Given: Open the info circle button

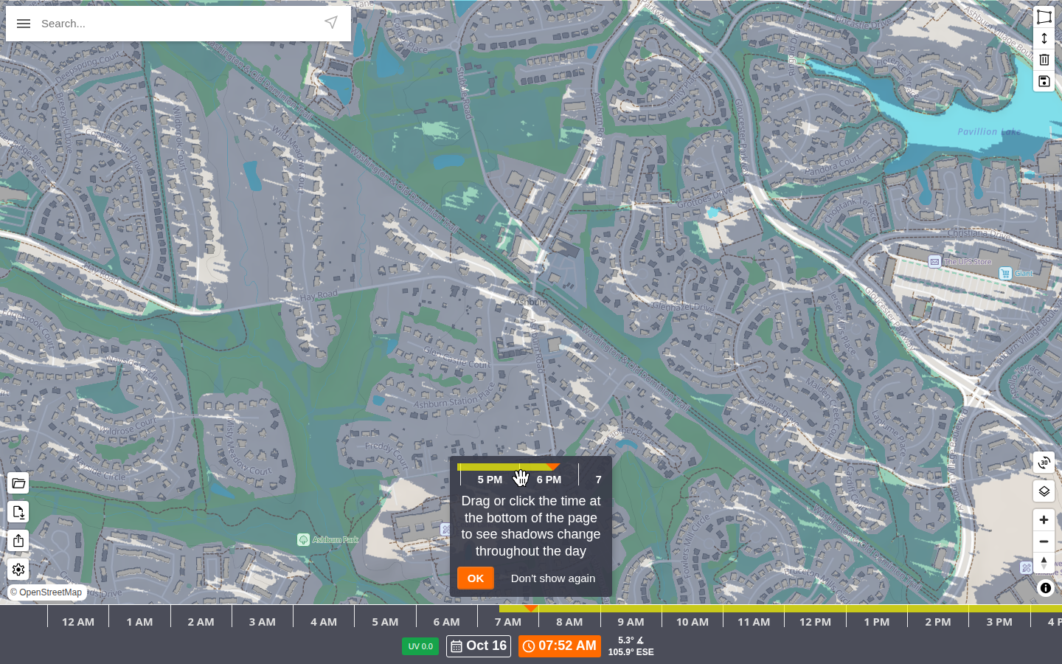Looking at the screenshot, I should click(1045, 588).
